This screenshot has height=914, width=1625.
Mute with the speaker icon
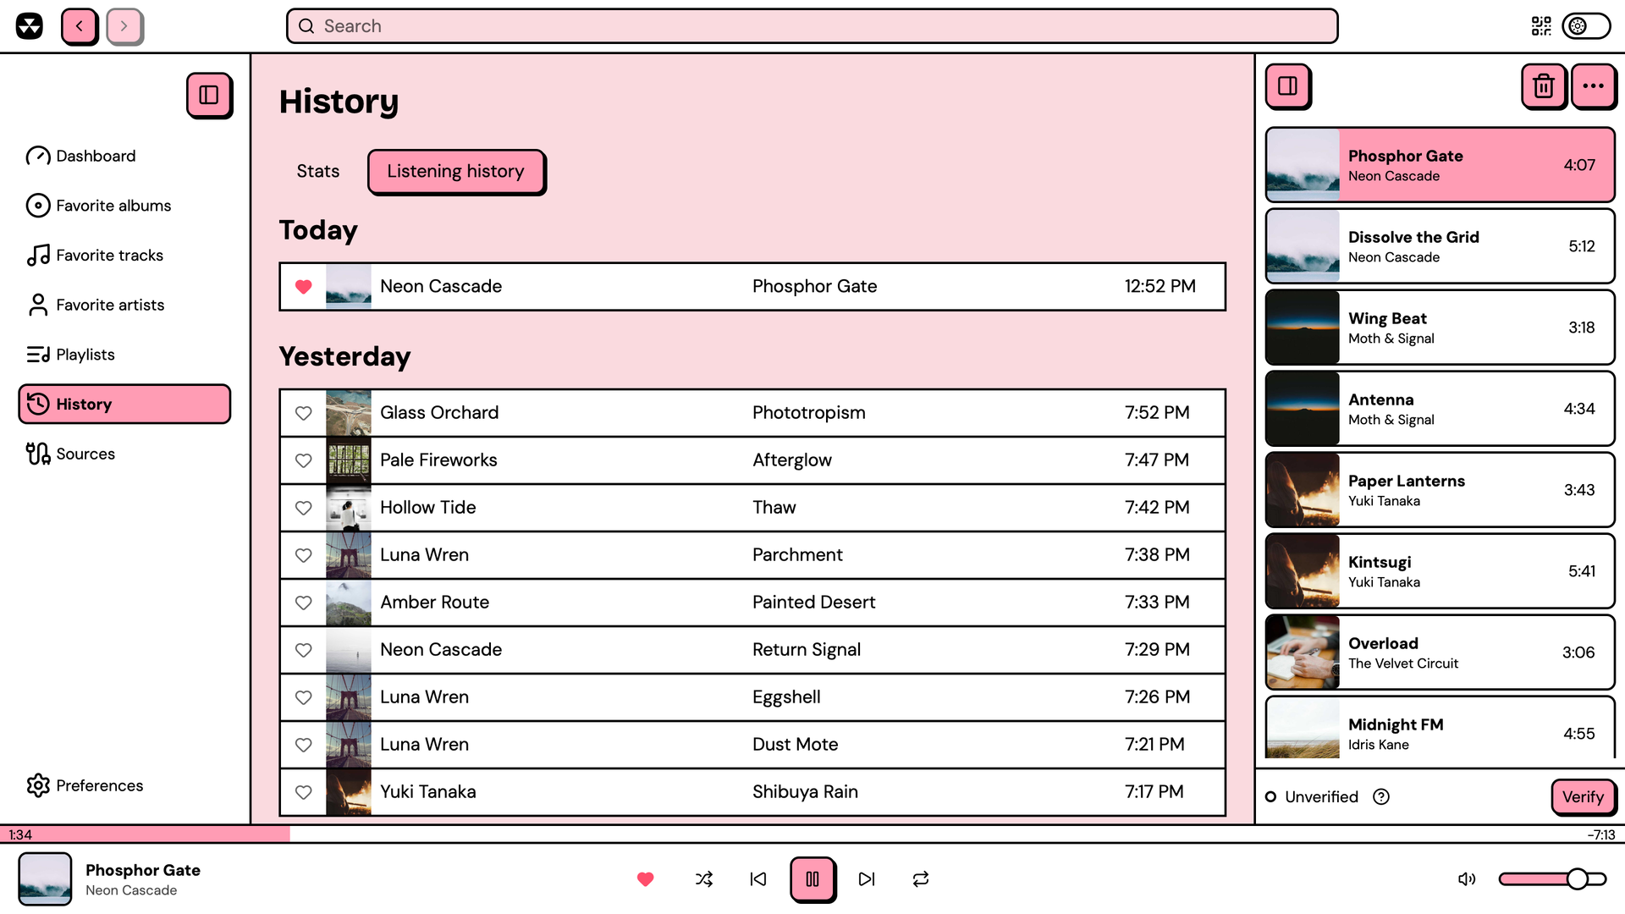1467,879
